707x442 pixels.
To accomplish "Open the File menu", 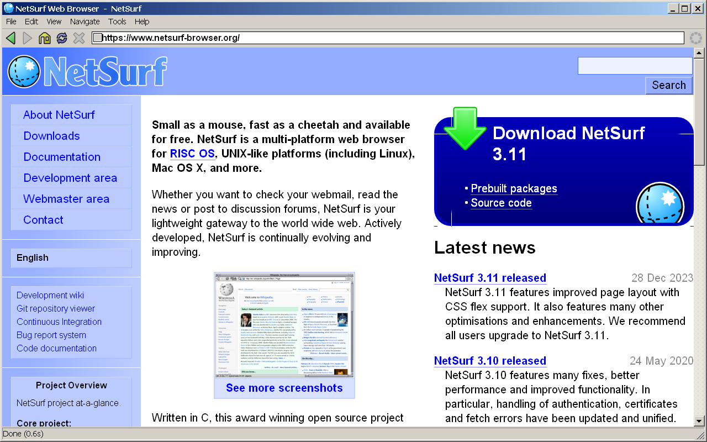I will point(11,22).
